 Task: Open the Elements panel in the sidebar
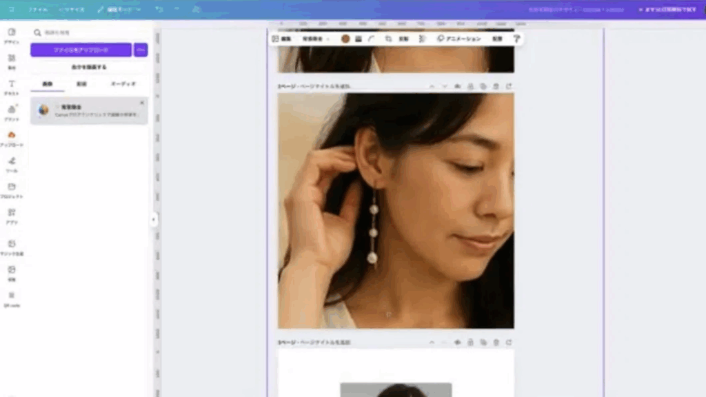12,61
